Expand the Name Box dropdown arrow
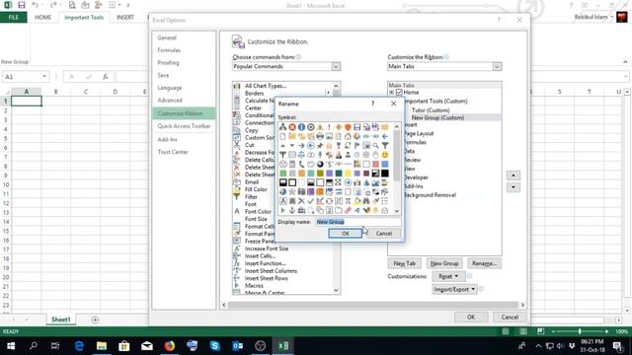The image size is (632, 355). pyautogui.click(x=43, y=77)
